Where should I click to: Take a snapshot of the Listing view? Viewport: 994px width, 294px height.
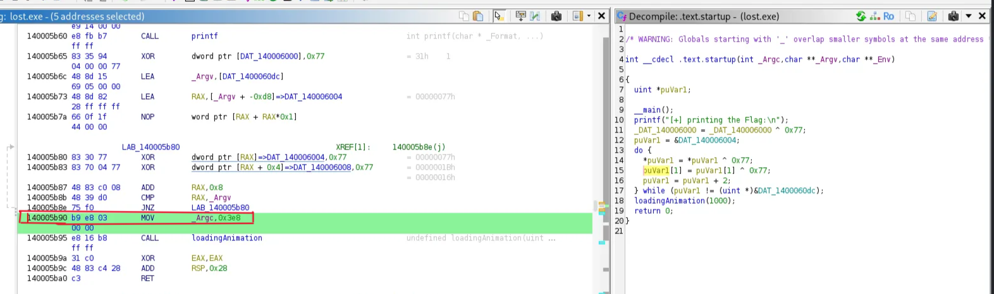[556, 16]
